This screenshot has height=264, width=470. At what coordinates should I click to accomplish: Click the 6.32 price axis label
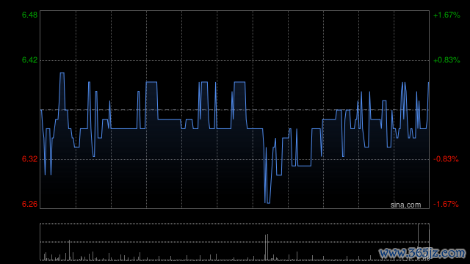[x=29, y=159]
